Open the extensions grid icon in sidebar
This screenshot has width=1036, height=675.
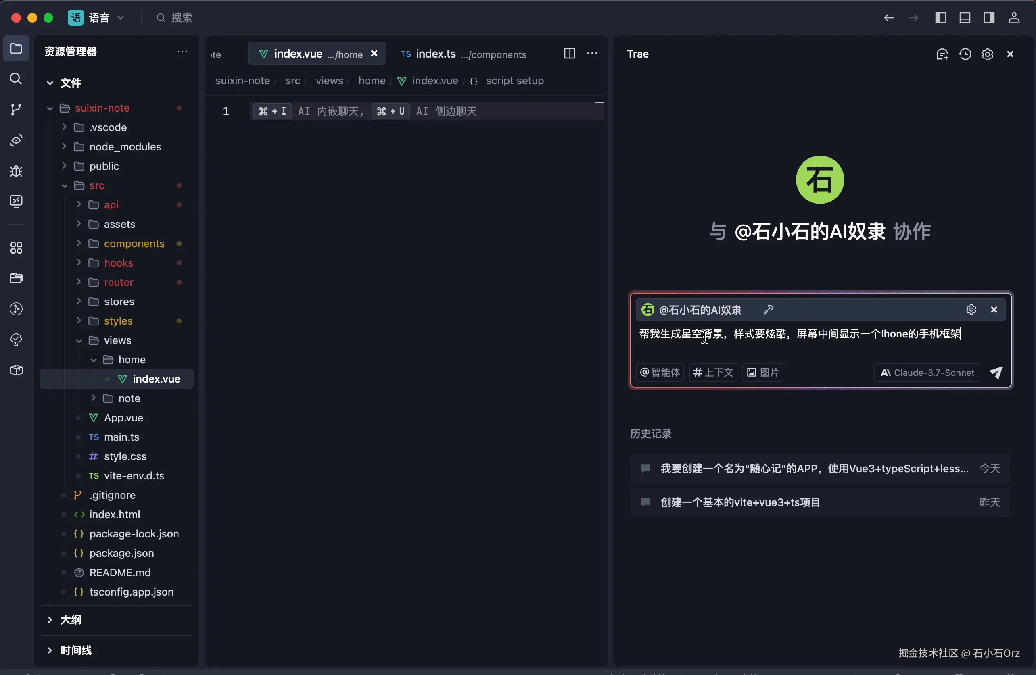(x=16, y=248)
